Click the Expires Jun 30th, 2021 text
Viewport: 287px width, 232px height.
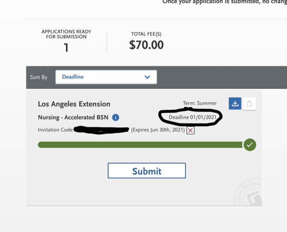[x=158, y=130]
